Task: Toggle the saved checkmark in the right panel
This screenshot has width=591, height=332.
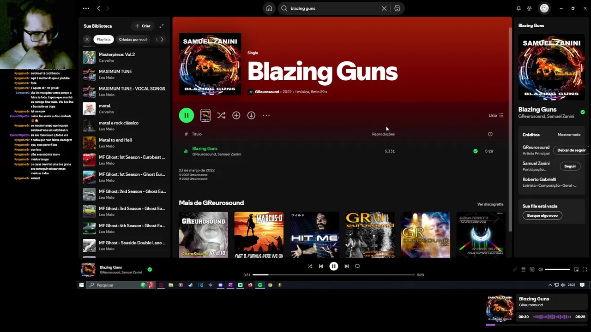Action: coord(583,112)
